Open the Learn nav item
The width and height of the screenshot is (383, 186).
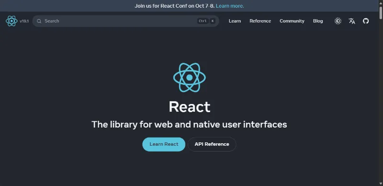(235, 21)
